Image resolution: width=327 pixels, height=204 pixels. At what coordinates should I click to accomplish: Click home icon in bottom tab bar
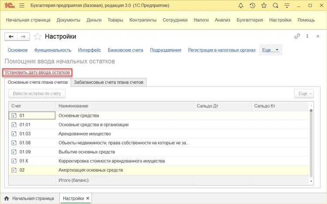pos(7,198)
